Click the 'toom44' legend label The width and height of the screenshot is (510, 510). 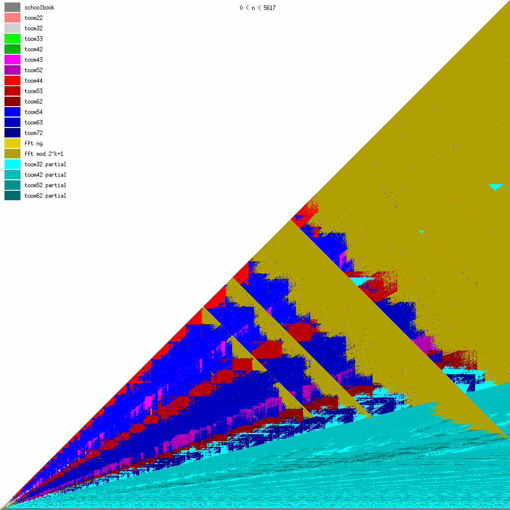pos(33,80)
